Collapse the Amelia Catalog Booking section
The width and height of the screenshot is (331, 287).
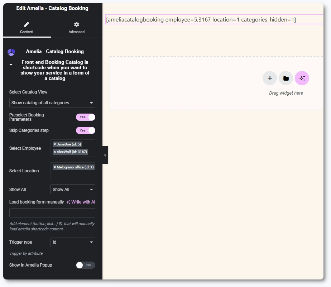point(11,65)
